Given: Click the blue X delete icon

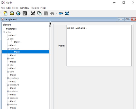Looking at the screenshot, I should tap(67, 13).
